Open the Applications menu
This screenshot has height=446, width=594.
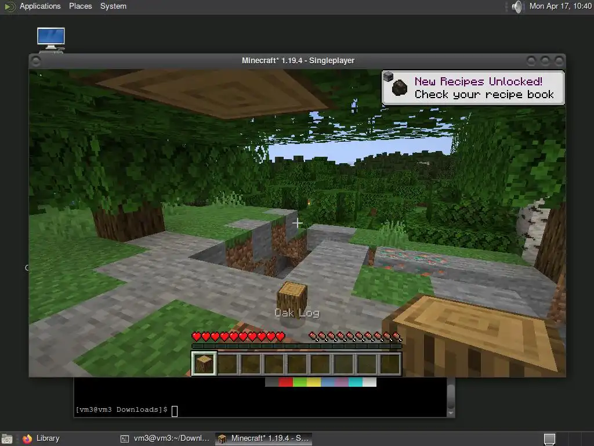40,6
